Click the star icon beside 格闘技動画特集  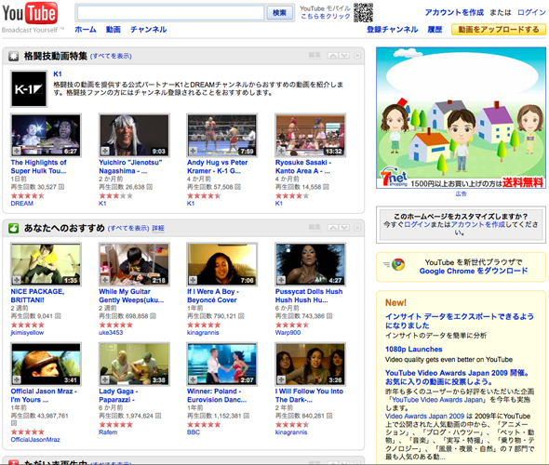click(x=14, y=56)
